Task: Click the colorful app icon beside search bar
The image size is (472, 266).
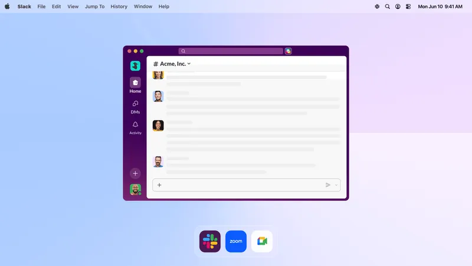Action: (x=288, y=51)
